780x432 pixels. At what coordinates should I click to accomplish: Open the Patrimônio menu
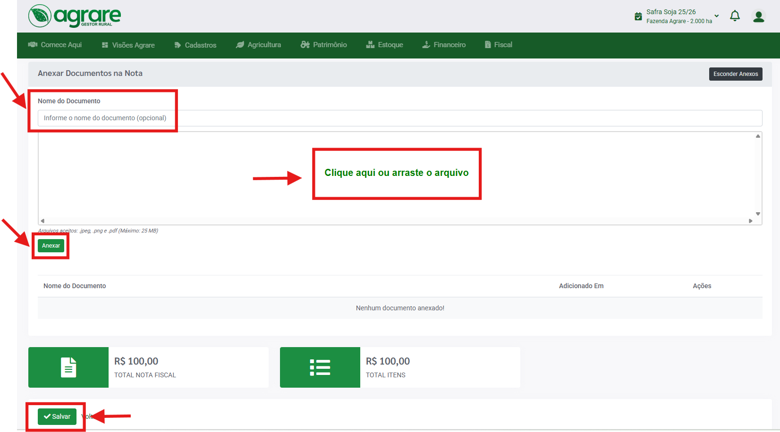click(x=324, y=45)
